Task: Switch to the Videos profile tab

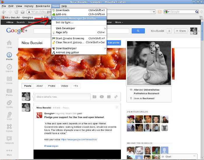Action: (64, 86)
